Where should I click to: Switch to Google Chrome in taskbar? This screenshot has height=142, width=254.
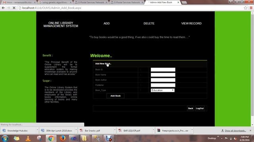51,138
